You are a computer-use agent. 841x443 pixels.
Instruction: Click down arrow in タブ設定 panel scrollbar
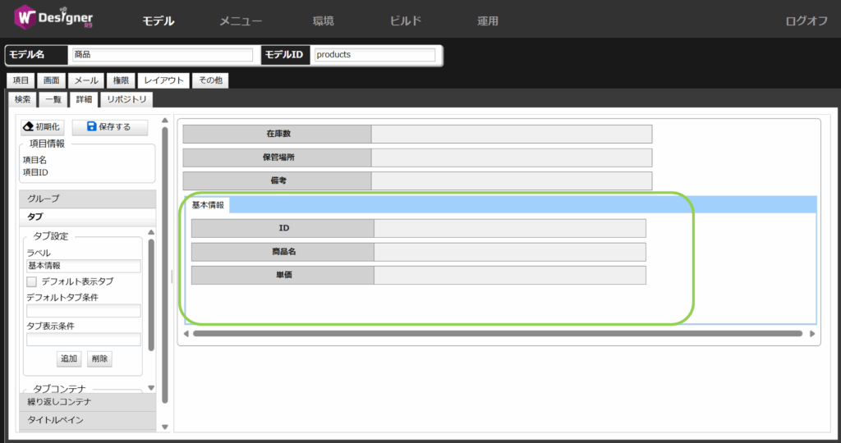pos(151,387)
